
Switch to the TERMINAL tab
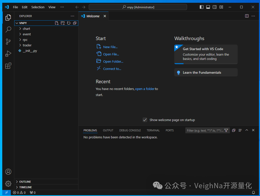click(153, 130)
